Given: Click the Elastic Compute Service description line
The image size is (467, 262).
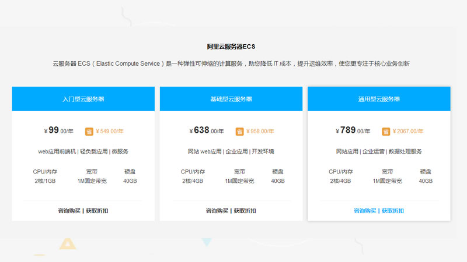Looking at the screenshot, I should 231,63.
